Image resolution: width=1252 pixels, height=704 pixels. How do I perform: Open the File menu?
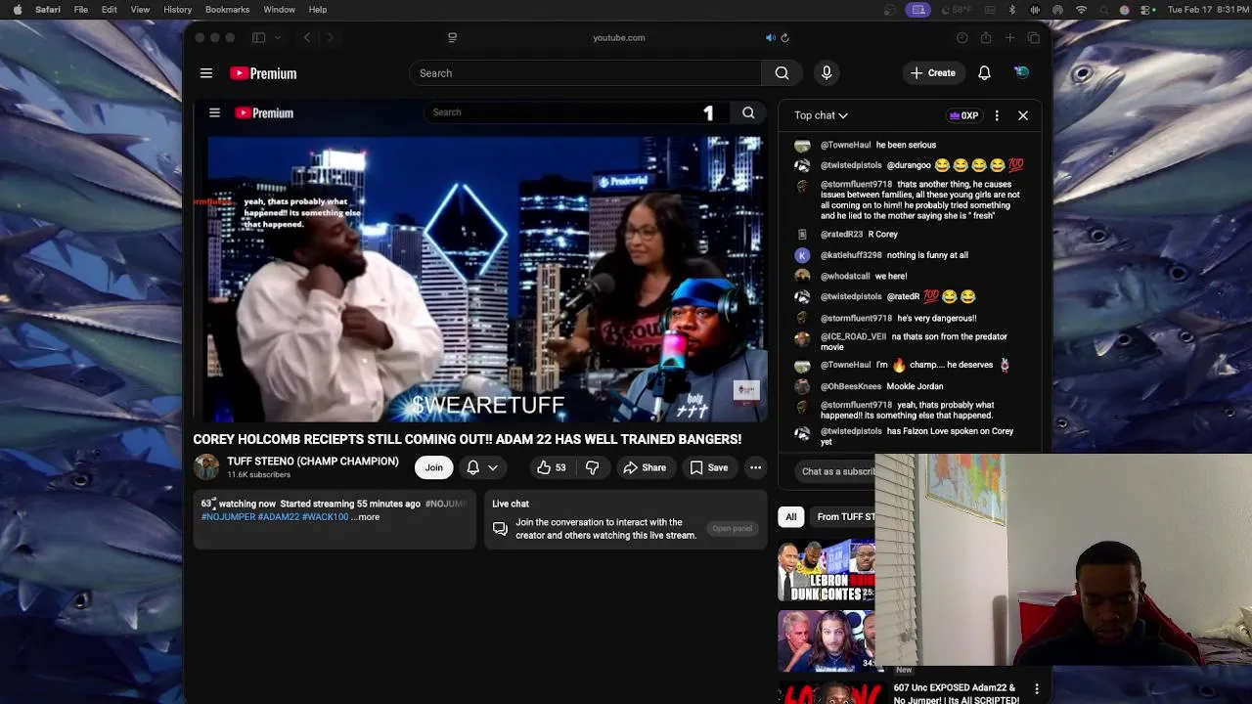point(81,10)
